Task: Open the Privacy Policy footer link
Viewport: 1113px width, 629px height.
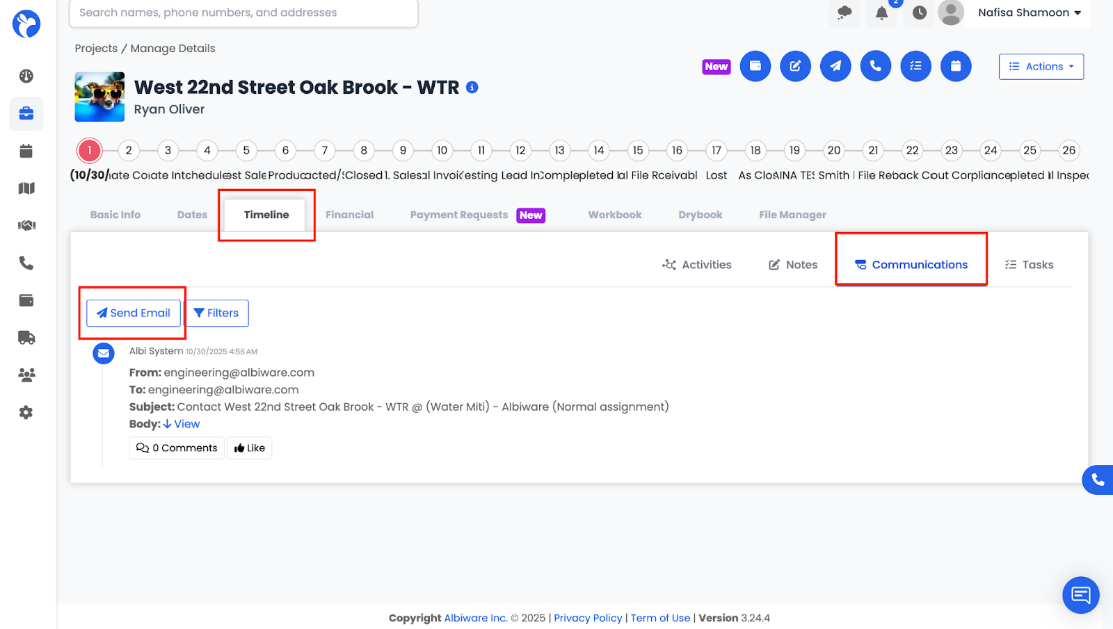Action: point(588,618)
